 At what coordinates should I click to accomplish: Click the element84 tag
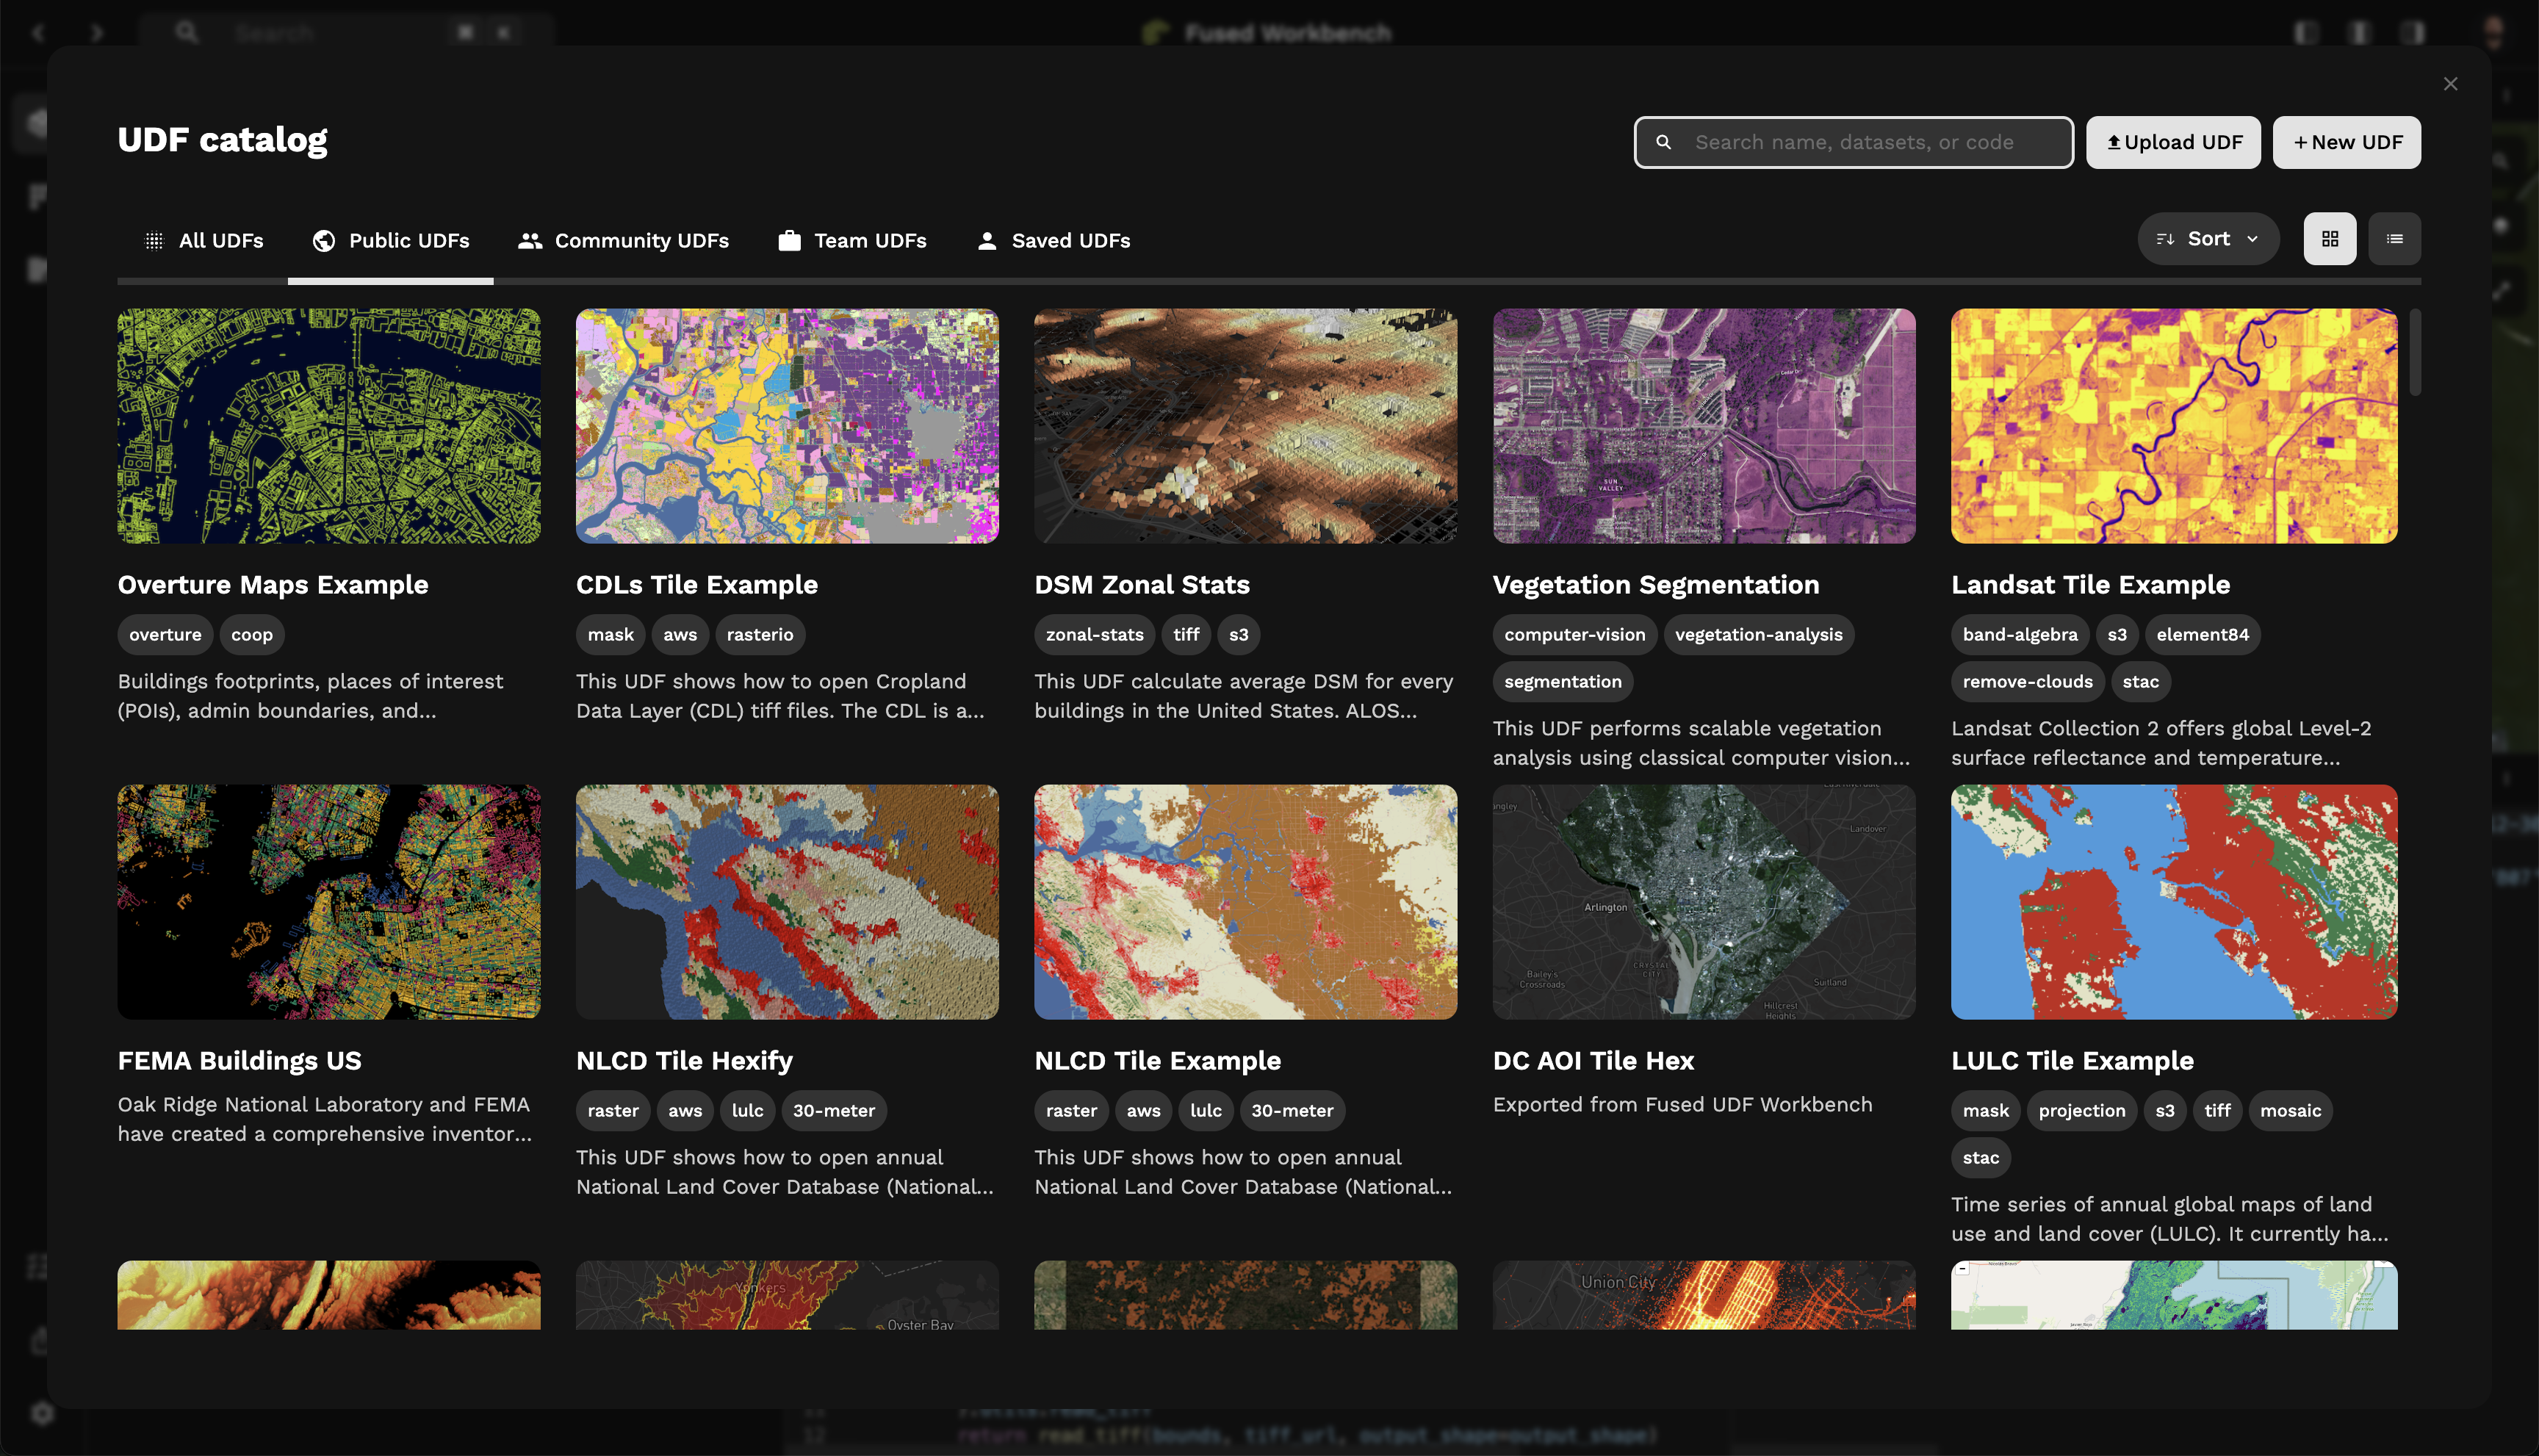[2202, 634]
